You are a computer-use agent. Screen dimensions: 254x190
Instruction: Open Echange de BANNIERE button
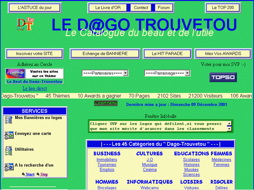[x=105, y=54]
